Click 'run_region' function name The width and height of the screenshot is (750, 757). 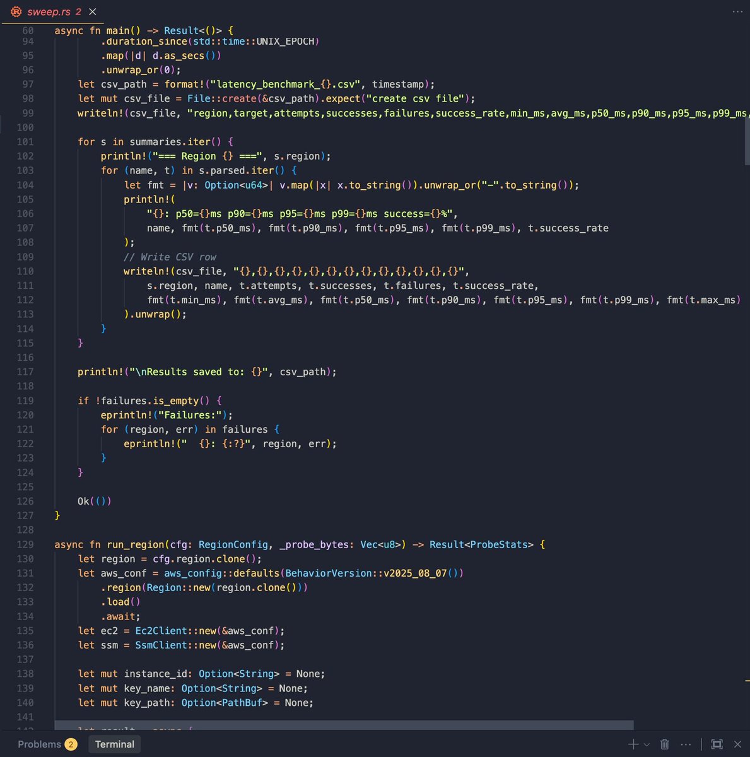tap(135, 544)
